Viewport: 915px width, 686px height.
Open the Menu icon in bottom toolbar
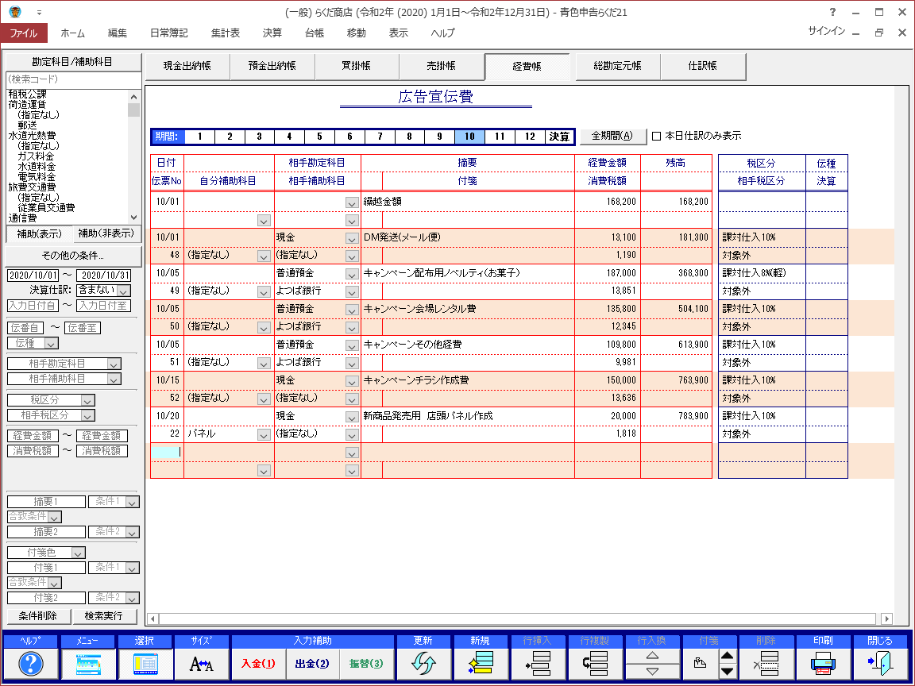[87, 664]
